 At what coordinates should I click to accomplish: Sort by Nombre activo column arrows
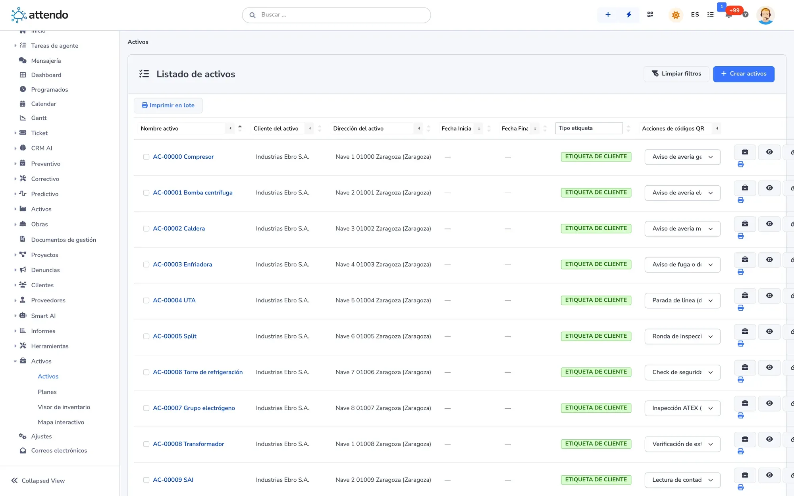pyautogui.click(x=240, y=129)
